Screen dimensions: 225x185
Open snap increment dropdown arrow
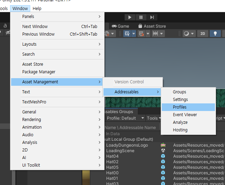click(x=148, y=34)
